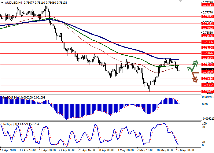Click the 0.7565 resistance level label
This screenshot has height=153, width=214.
tap(207, 58)
